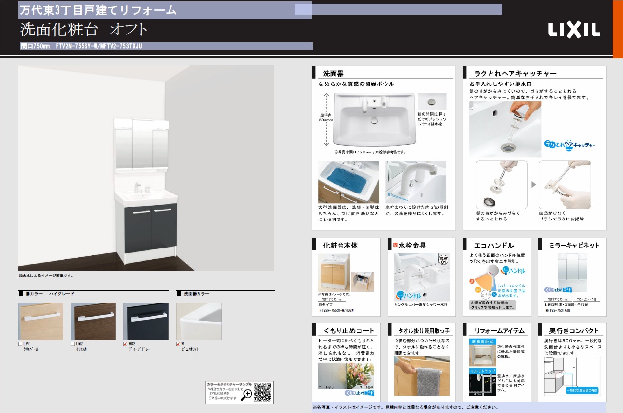Click the QR code for texture samples
Screen dimensions: 623x413
[262, 391]
